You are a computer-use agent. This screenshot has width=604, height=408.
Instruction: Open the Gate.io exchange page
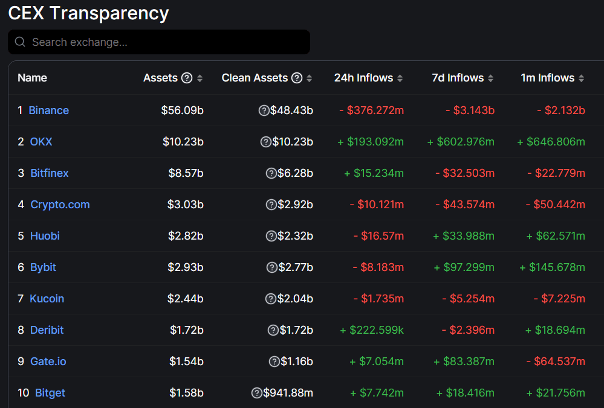(48, 362)
